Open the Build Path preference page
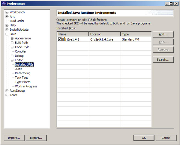This screenshot has height=145, width=180. coord(22,43)
